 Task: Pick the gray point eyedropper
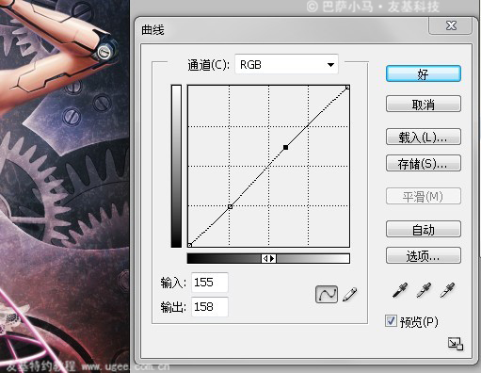[x=424, y=290]
